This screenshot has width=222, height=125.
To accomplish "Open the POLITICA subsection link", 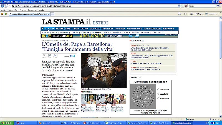I will [x=46, y=32].
